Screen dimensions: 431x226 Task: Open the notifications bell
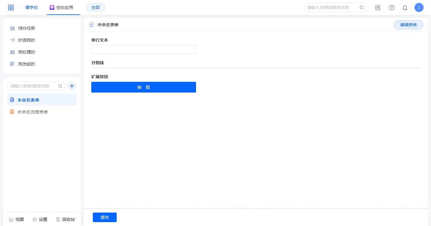[405, 8]
